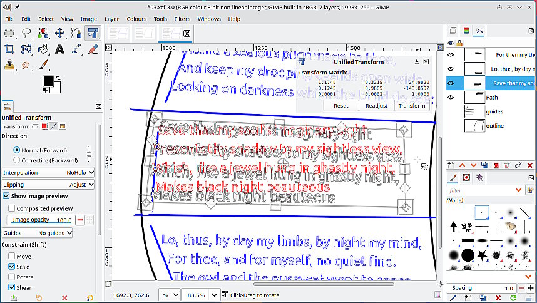Viewport: 537px width, 303px height.
Task: Swap foreground and background colours
Action: coord(58,78)
